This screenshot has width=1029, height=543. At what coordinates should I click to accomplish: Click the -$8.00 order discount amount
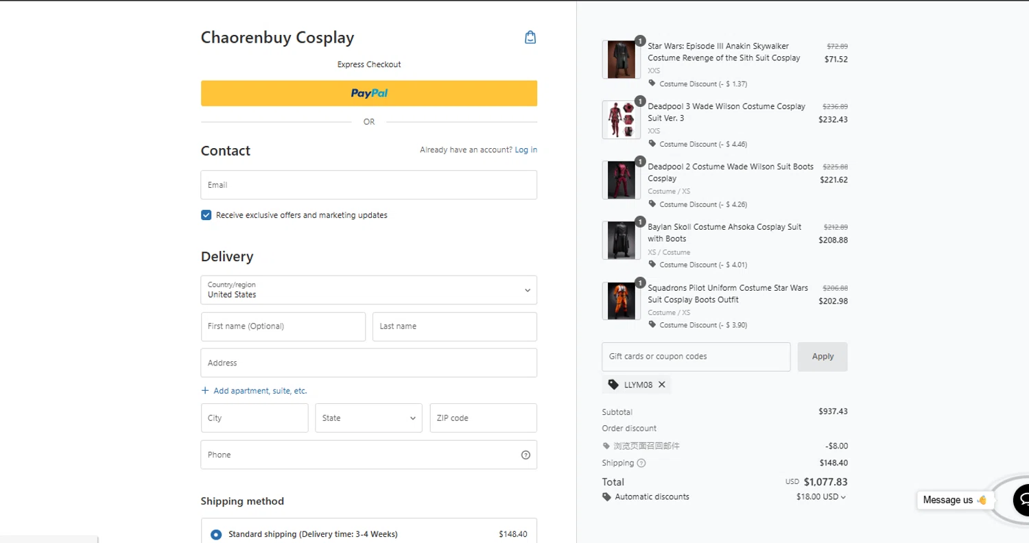coord(836,446)
